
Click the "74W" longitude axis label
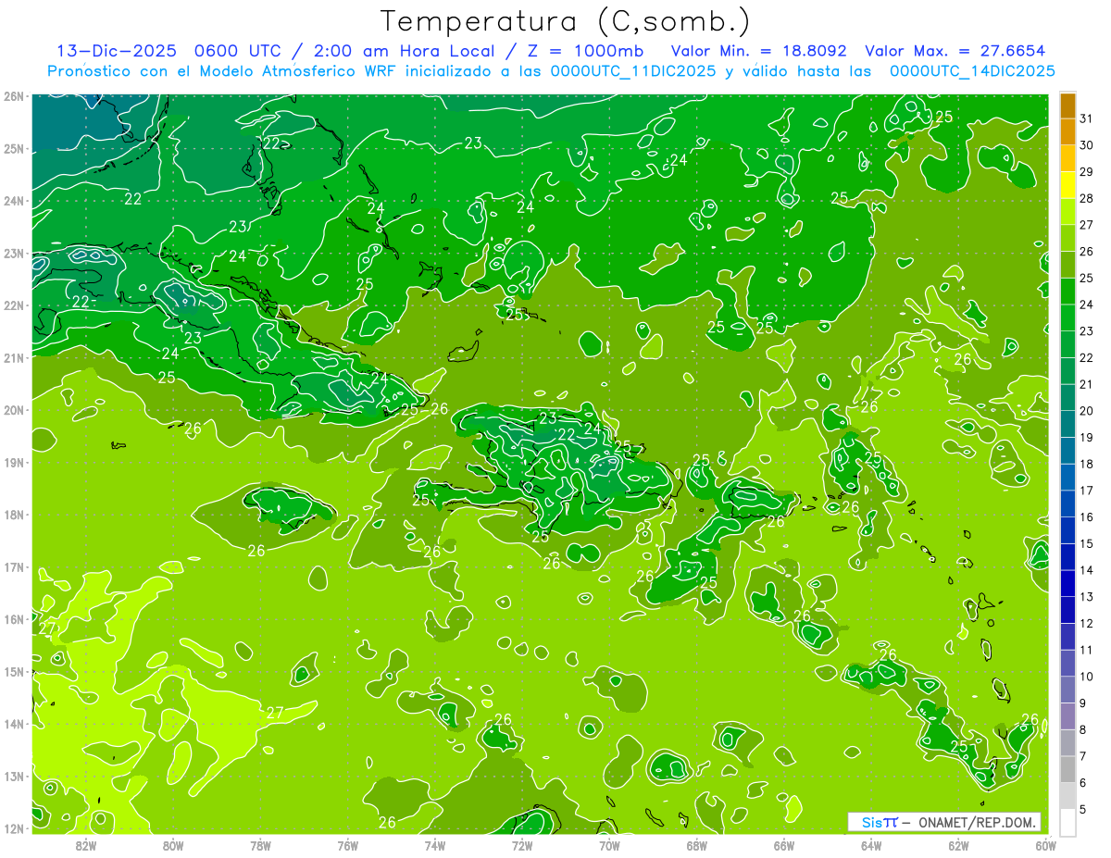click(435, 844)
